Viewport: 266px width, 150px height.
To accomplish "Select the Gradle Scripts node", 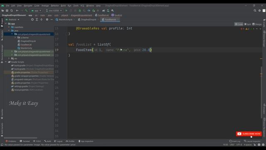I will 16,62.
